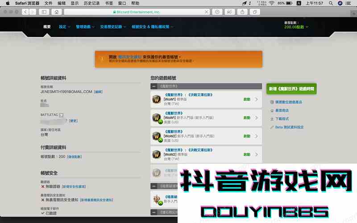Click the 編輯 link beside the email

point(98,91)
